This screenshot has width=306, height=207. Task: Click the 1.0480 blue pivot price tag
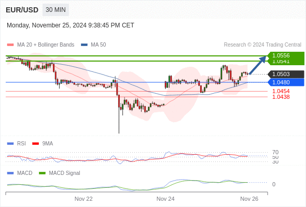pos(286,82)
